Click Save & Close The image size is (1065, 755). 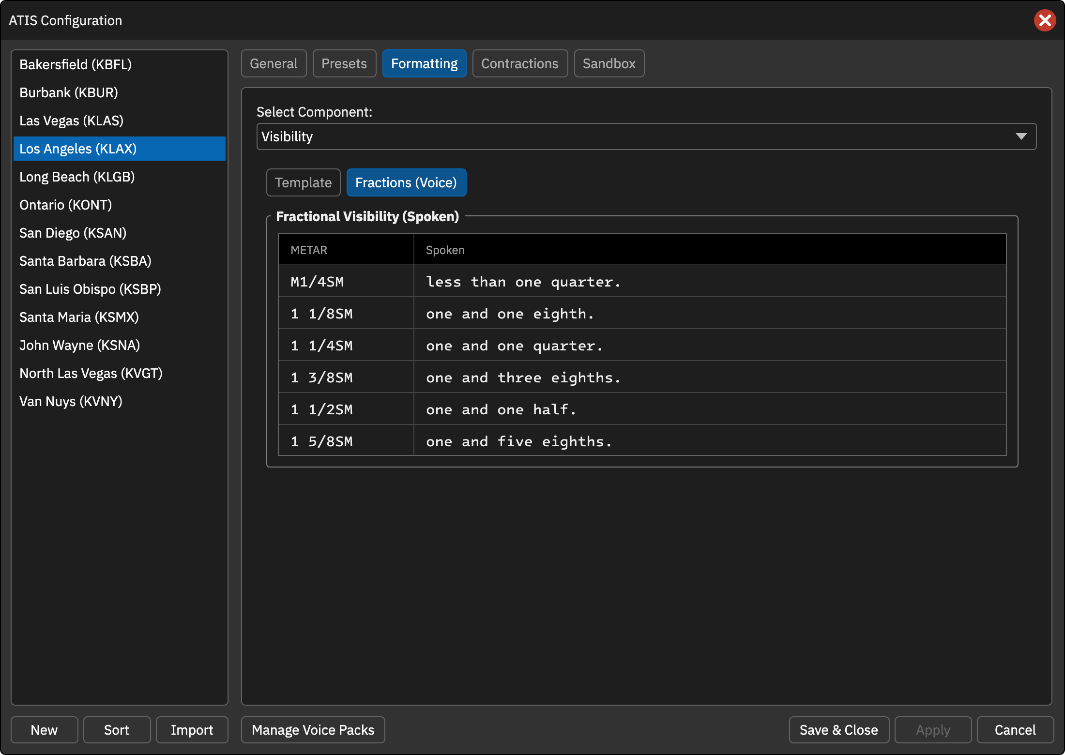point(839,730)
